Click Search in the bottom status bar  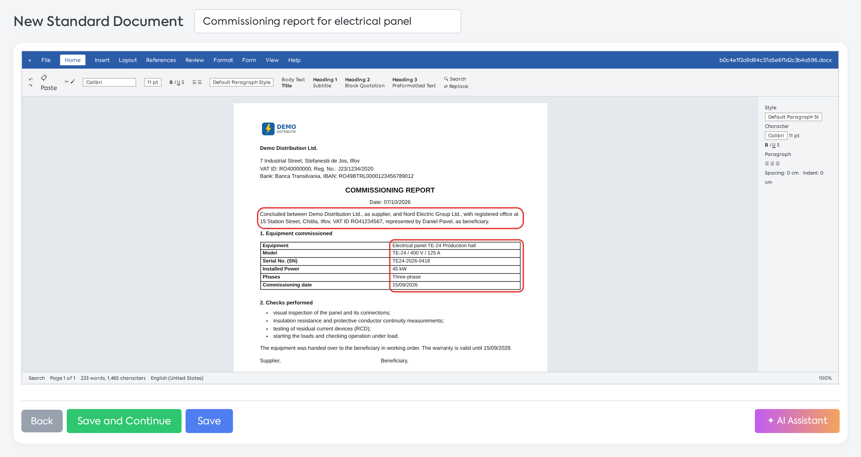coord(36,378)
